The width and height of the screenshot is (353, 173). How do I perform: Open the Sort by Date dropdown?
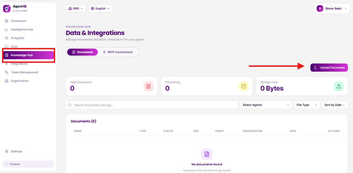[334, 105]
